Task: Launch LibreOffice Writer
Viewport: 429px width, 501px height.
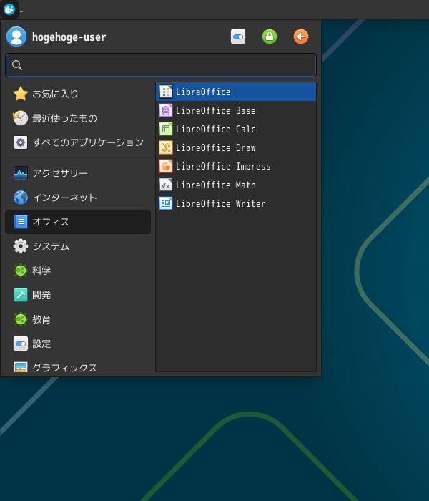Action: coord(220,204)
